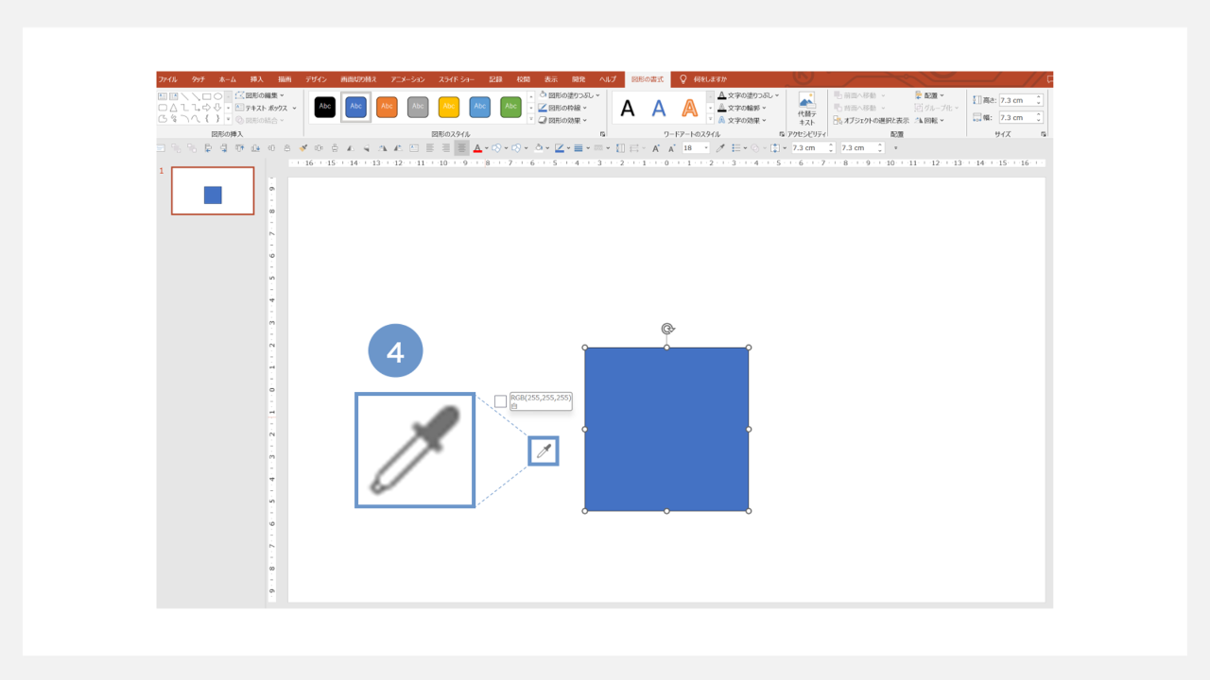Click the bullet list icon in the quick toolbar
1210x680 pixels.
(x=736, y=148)
